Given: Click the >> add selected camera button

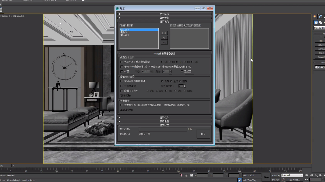Looking at the screenshot, I should (x=164, y=38).
